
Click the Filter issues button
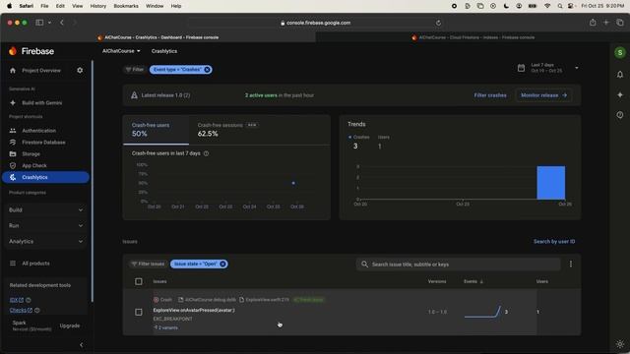click(x=148, y=264)
